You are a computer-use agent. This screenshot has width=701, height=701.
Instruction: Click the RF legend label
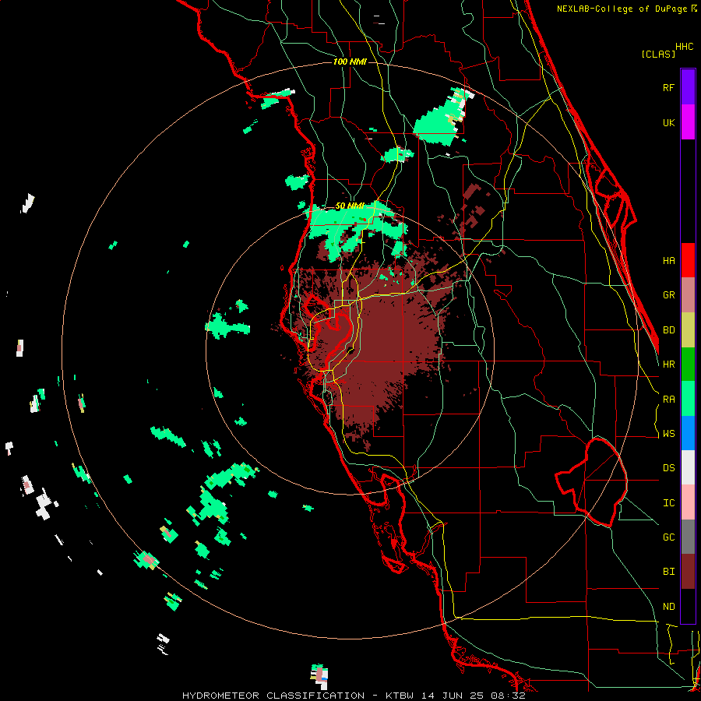tap(668, 87)
